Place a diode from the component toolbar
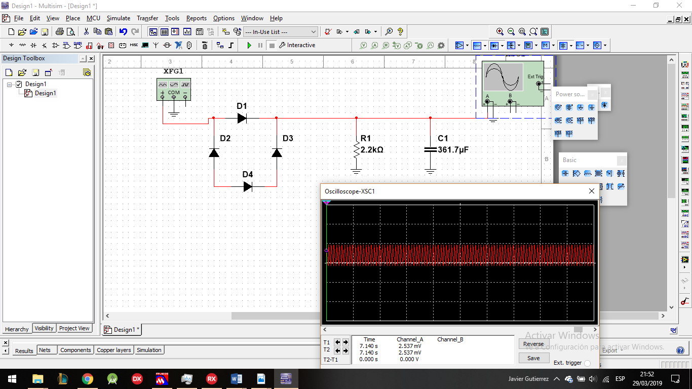692x389 pixels. click(33, 45)
